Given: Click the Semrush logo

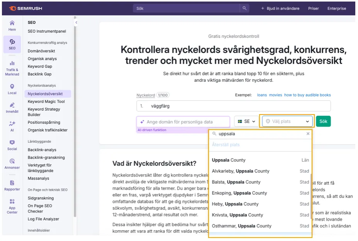Looking at the screenshot, I should coord(25,8).
